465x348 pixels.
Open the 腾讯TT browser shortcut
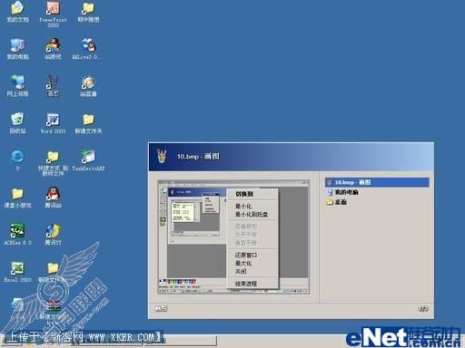tap(53, 235)
